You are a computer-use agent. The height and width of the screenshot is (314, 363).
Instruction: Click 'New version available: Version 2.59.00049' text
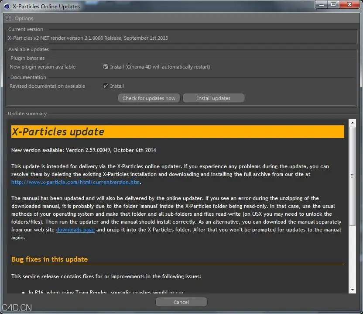tap(61, 150)
